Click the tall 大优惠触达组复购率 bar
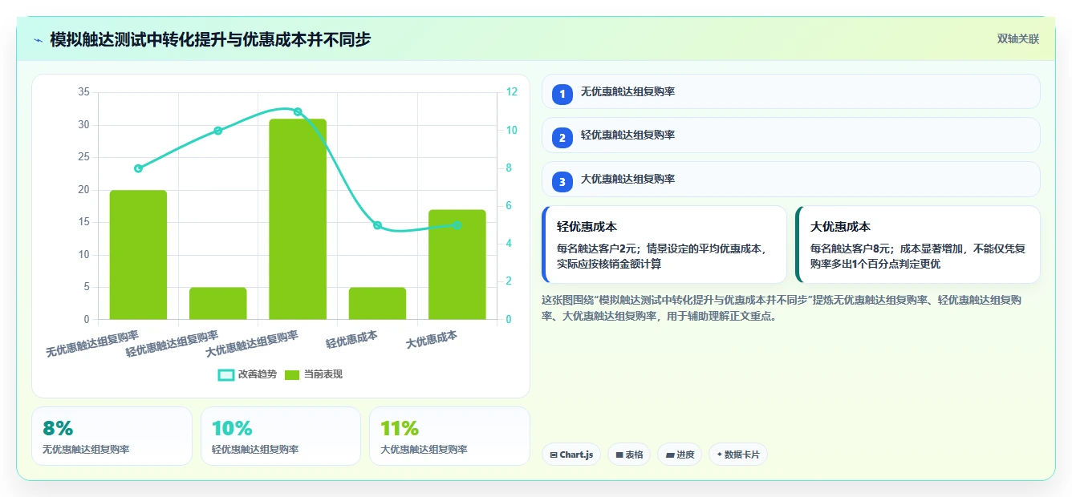 point(298,219)
